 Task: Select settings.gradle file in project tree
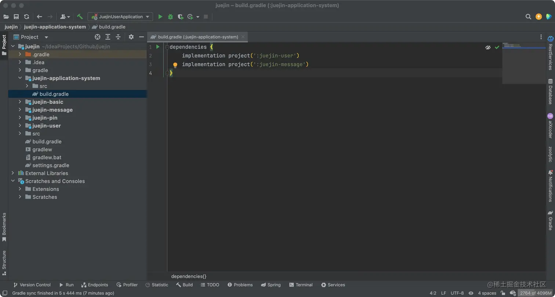pos(51,165)
